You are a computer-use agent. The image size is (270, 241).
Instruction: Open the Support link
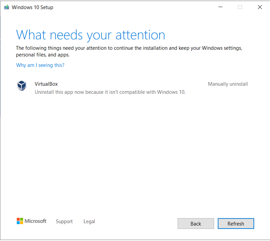coord(64,222)
